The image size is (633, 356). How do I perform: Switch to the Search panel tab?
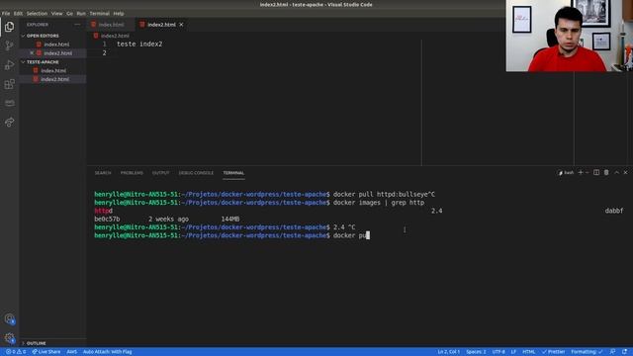pyautogui.click(x=103, y=173)
